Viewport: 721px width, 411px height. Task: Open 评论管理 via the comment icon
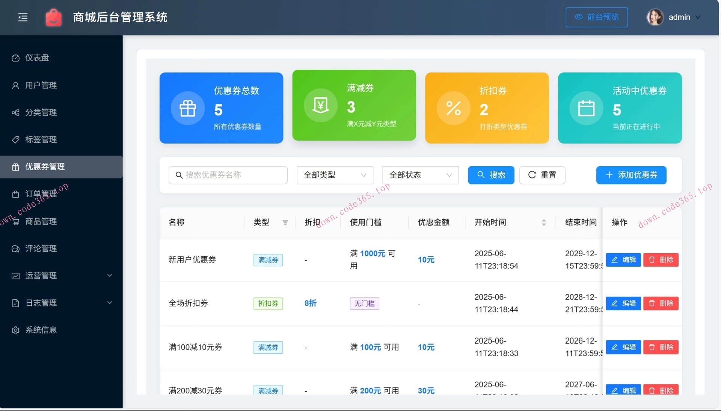(x=15, y=248)
